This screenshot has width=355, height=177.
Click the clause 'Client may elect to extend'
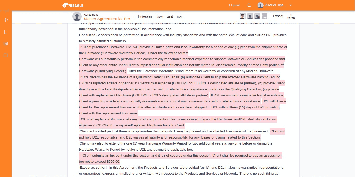tap(176, 146)
